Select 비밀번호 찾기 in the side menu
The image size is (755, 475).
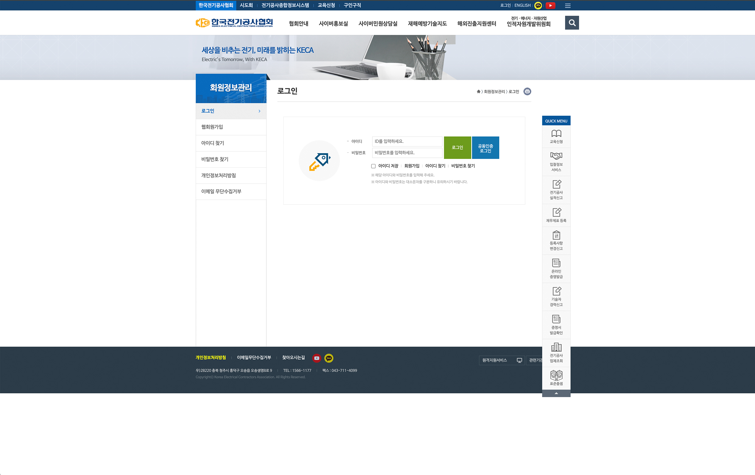coord(231,159)
